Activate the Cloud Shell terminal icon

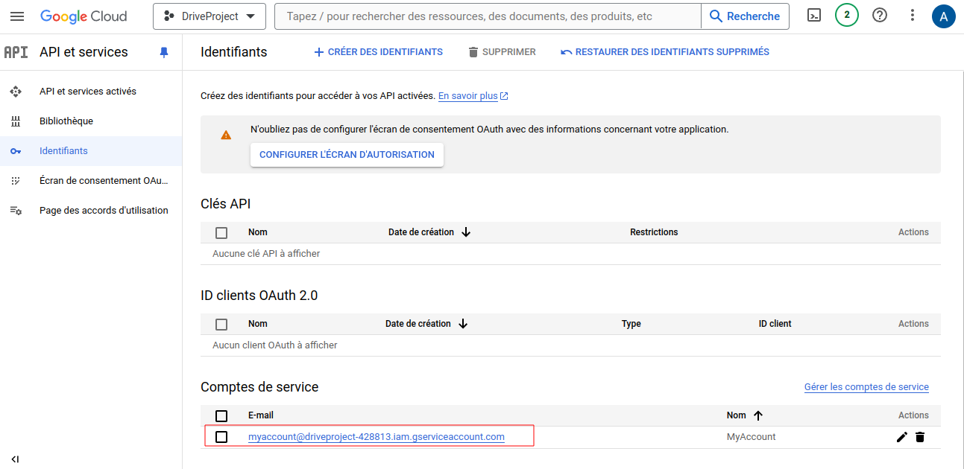coord(814,16)
